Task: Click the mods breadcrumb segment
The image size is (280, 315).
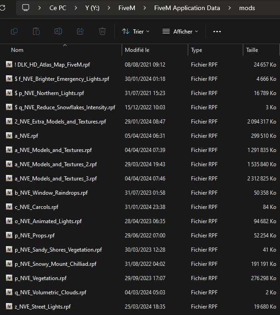Action: coord(247,8)
